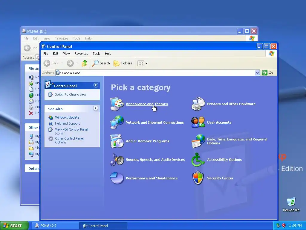
Task: Open Favorites menu in PCNet (D:) window
Action: coord(62,38)
